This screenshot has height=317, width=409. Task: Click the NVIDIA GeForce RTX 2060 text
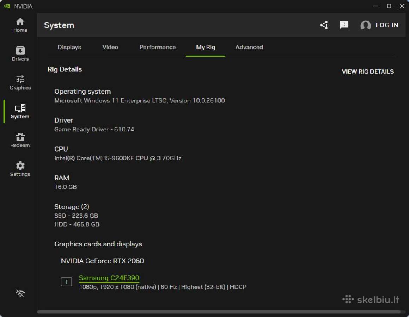[x=102, y=261]
